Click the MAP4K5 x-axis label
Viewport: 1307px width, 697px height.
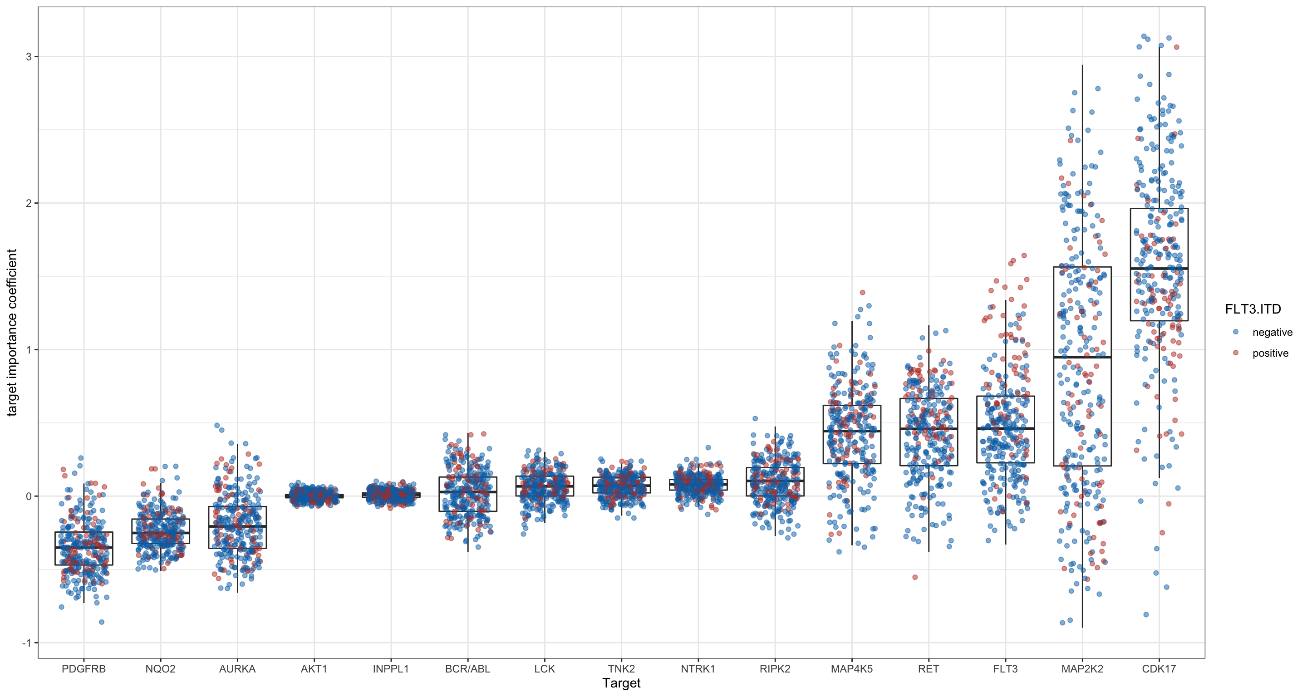click(x=851, y=668)
